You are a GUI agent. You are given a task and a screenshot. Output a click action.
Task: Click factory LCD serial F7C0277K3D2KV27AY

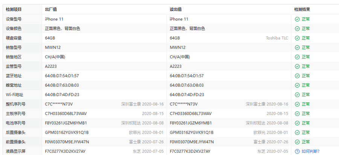65,151
